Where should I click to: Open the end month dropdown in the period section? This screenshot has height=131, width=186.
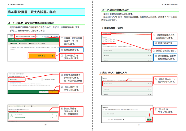[104, 41]
